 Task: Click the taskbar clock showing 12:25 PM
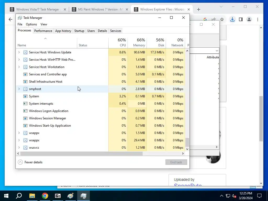click(x=245, y=196)
